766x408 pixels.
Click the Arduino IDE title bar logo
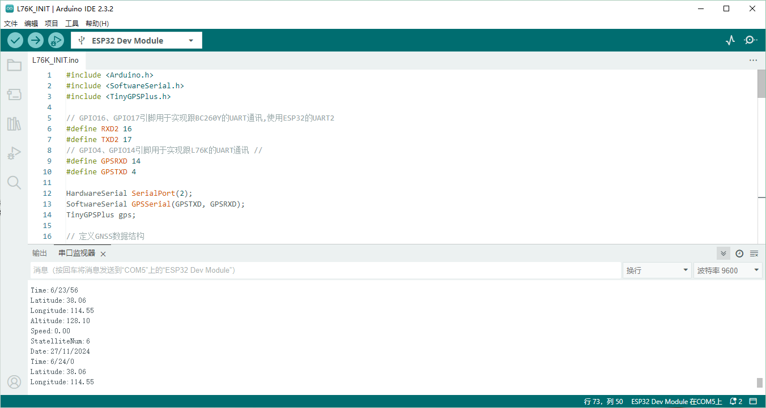pyautogui.click(x=10, y=8)
